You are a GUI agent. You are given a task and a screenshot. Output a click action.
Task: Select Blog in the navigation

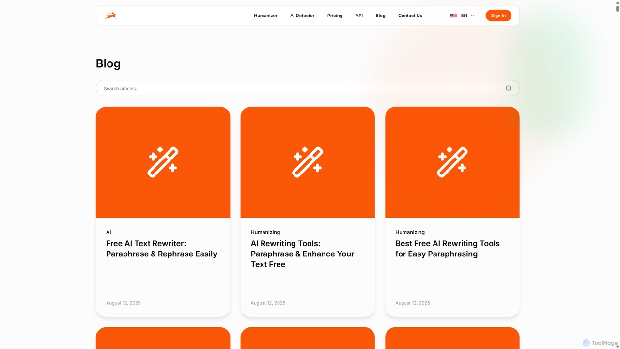point(380,16)
